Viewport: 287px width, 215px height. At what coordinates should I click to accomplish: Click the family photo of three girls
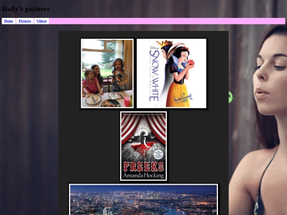pos(107,73)
